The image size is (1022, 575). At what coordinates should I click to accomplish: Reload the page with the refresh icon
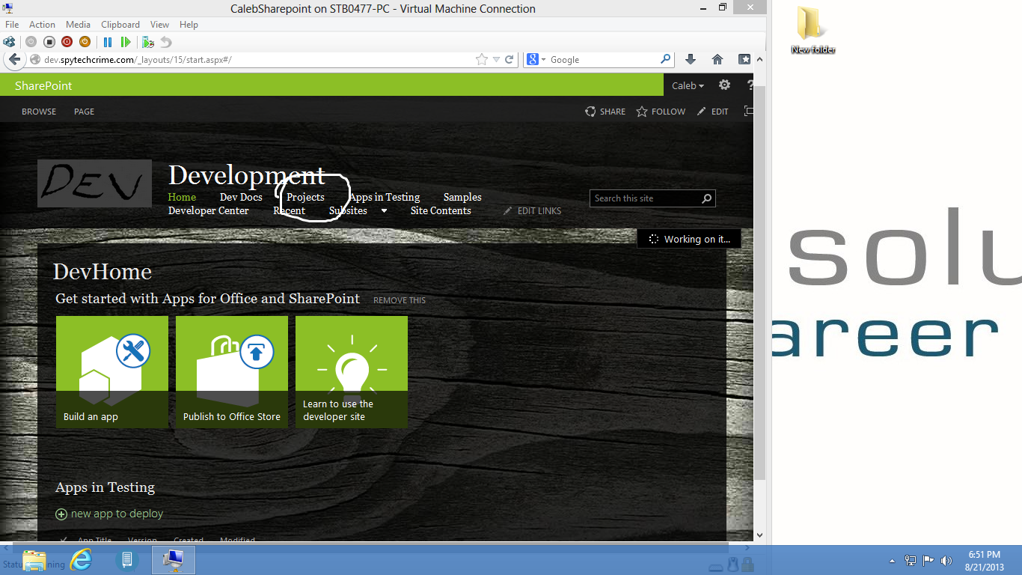pos(510,60)
